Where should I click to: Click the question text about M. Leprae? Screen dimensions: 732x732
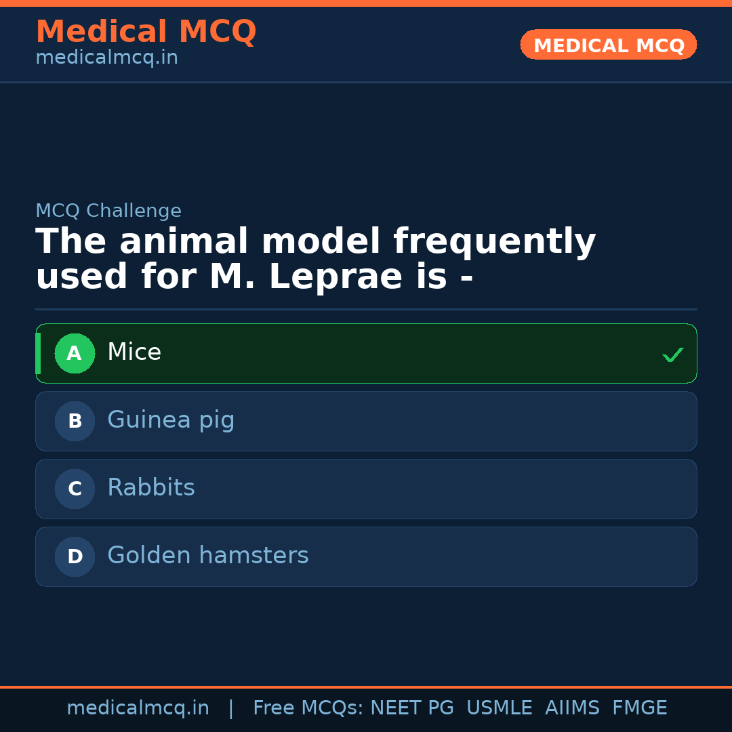pos(315,258)
